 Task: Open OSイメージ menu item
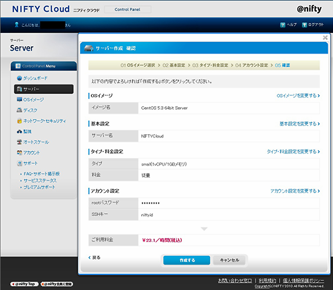click(x=34, y=100)
